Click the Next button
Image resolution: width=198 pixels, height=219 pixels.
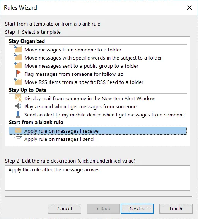[137, 209]
